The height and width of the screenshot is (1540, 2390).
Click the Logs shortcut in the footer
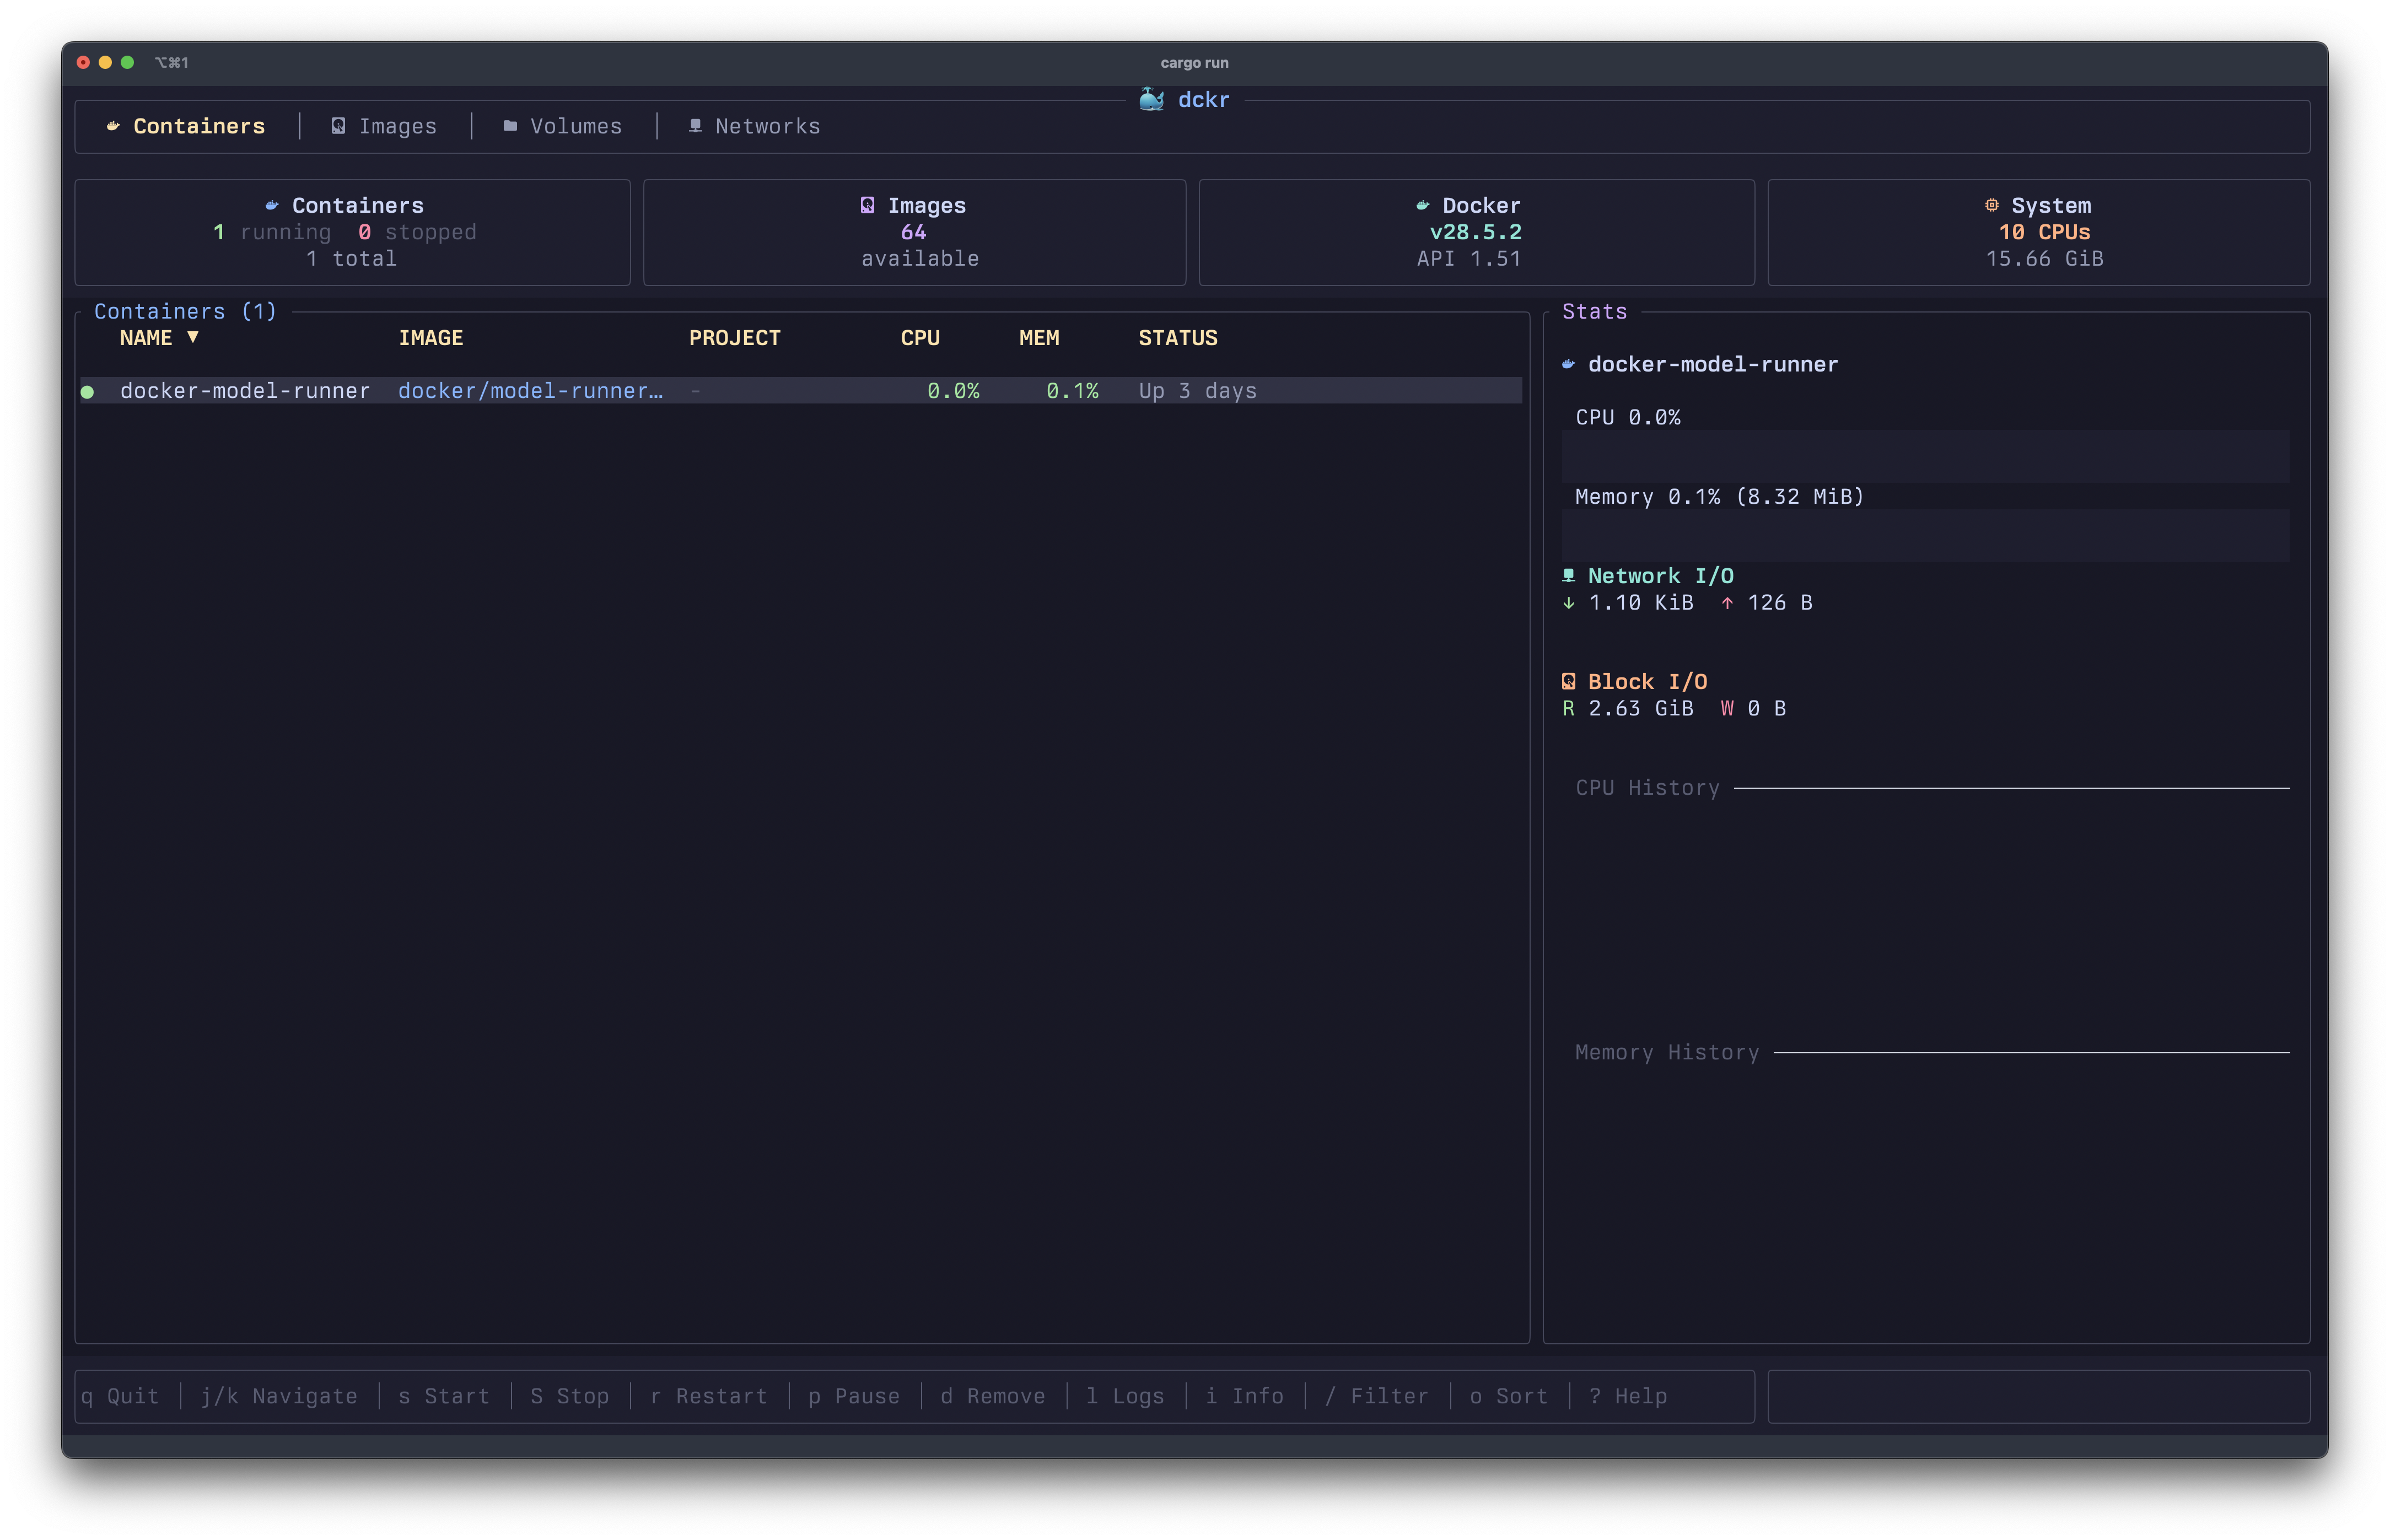(x=1125, y=1396)
